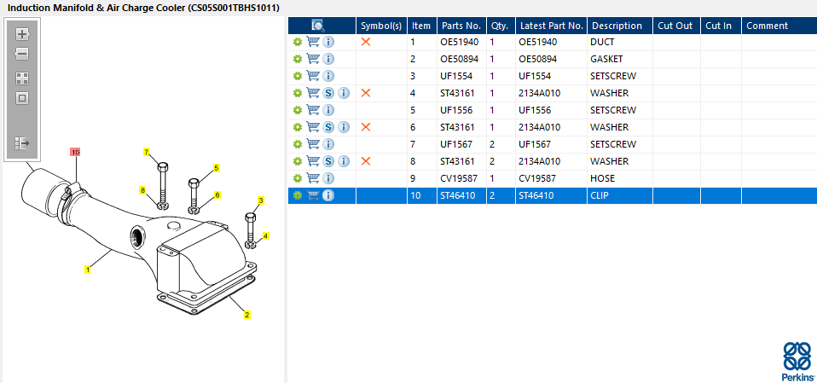Add UF1556 SETSCREW to cart
Screen dimensions: 817x383
313,110
